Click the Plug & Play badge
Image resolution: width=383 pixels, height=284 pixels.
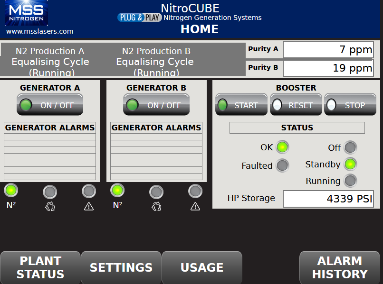[x=140, y=18]
